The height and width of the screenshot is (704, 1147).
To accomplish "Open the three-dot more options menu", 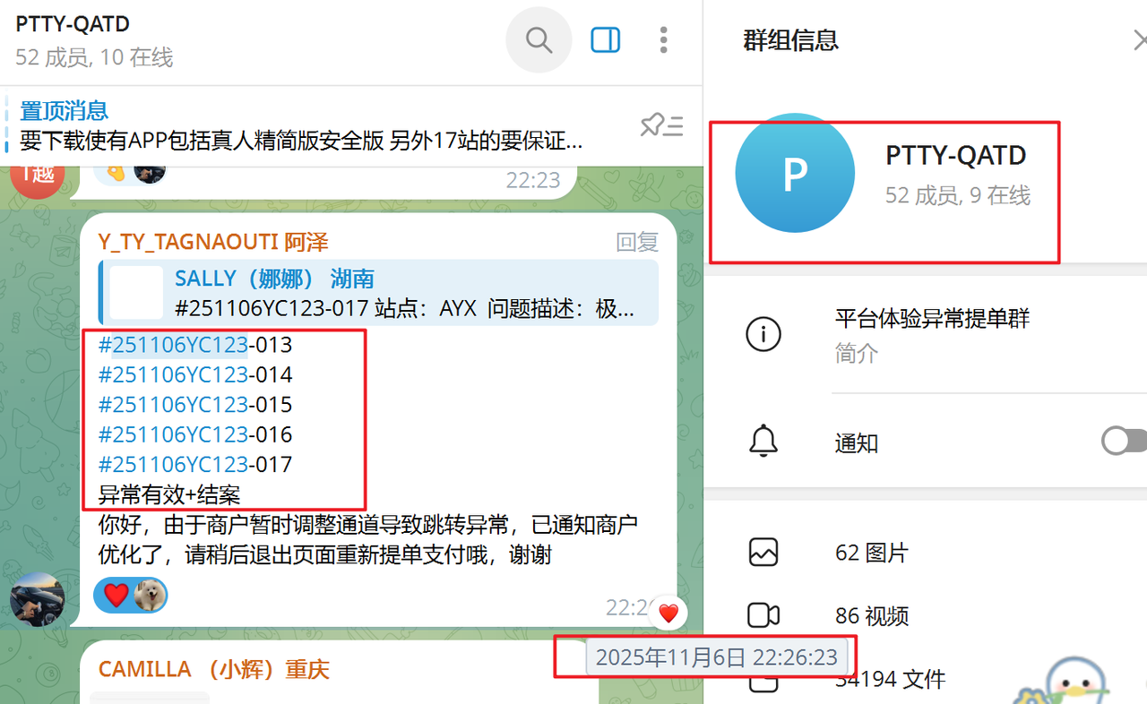I will click(663, 40).
